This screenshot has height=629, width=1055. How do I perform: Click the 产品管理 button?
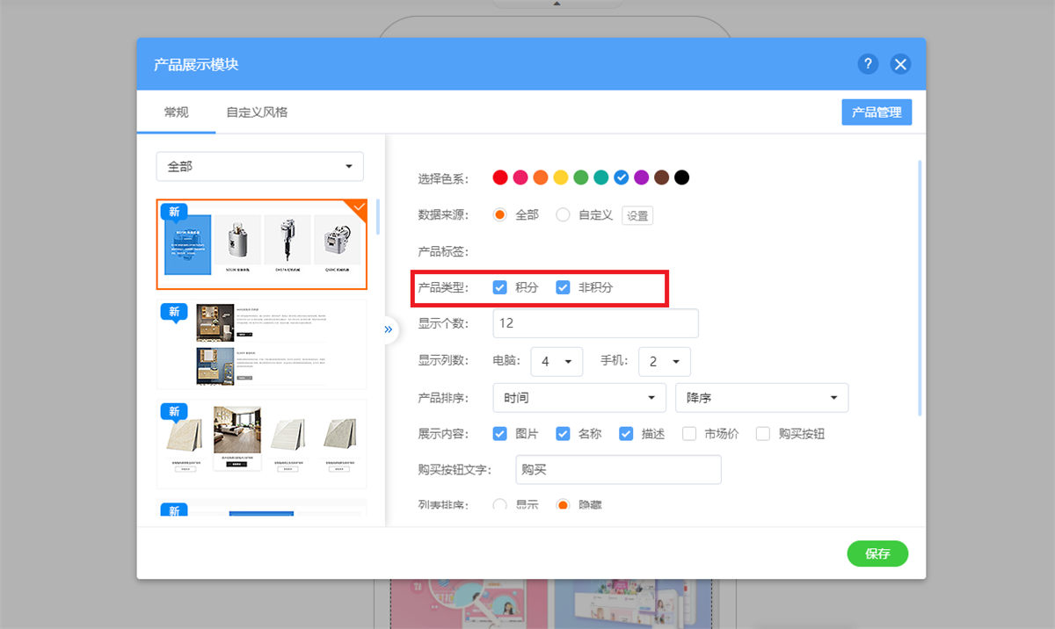pos(877,112)
